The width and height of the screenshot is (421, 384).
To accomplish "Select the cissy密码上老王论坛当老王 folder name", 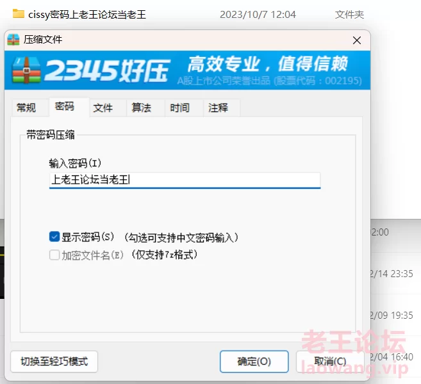I will 87,15.
